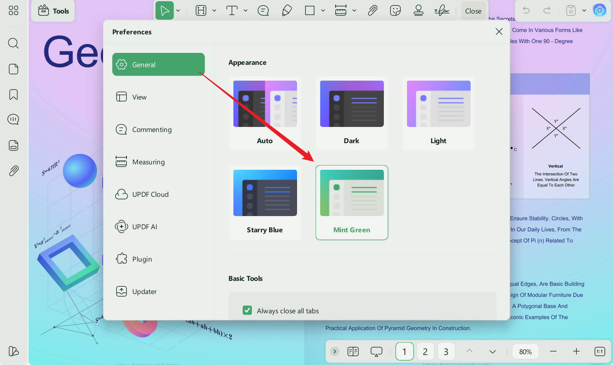Choose the Starry Blue theme
613x365 pixels.
[265, 203]
